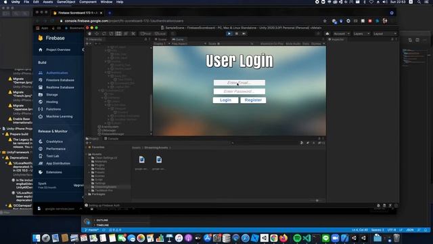Bookmark the Firebase console page star

[x=325, y=21]
